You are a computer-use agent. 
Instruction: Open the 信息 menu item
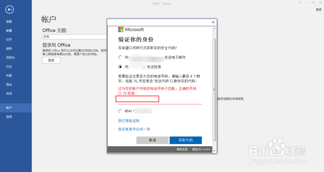pyautogui.click(x=9, y=22)
